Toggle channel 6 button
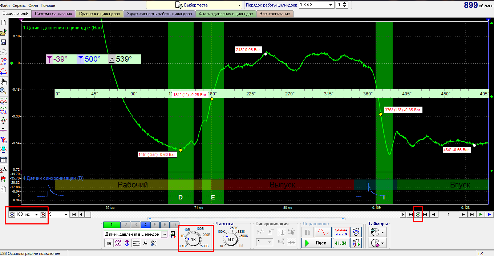Image resolution: width=494 pixels, height=256 pixels. pos(165,225)
